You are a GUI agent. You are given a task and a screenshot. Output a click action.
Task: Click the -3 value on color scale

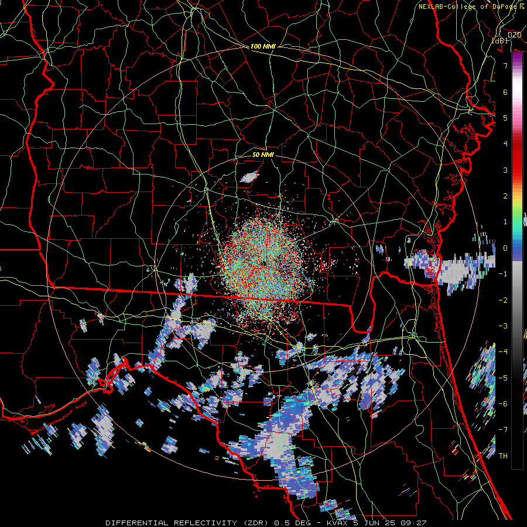(x=503, y=326)
